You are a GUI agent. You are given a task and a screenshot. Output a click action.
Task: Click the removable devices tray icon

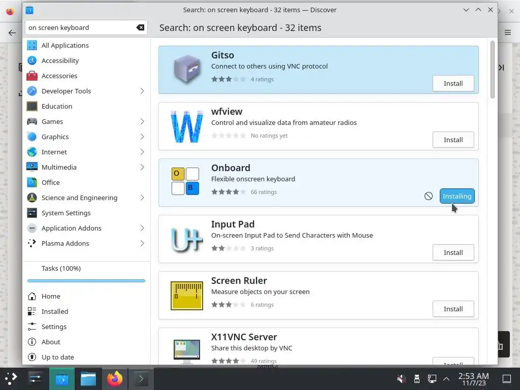click(x=417, y=378)
